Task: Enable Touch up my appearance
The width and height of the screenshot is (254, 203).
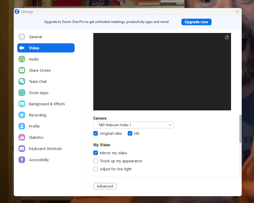Action: point(96,161)
